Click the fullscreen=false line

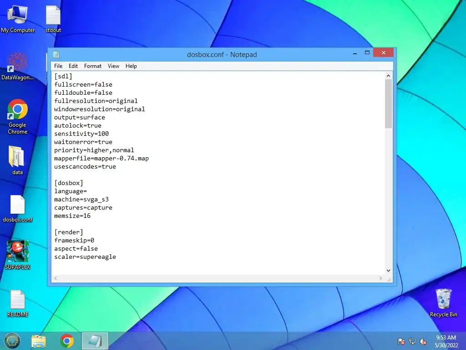(x=83, y=84)
